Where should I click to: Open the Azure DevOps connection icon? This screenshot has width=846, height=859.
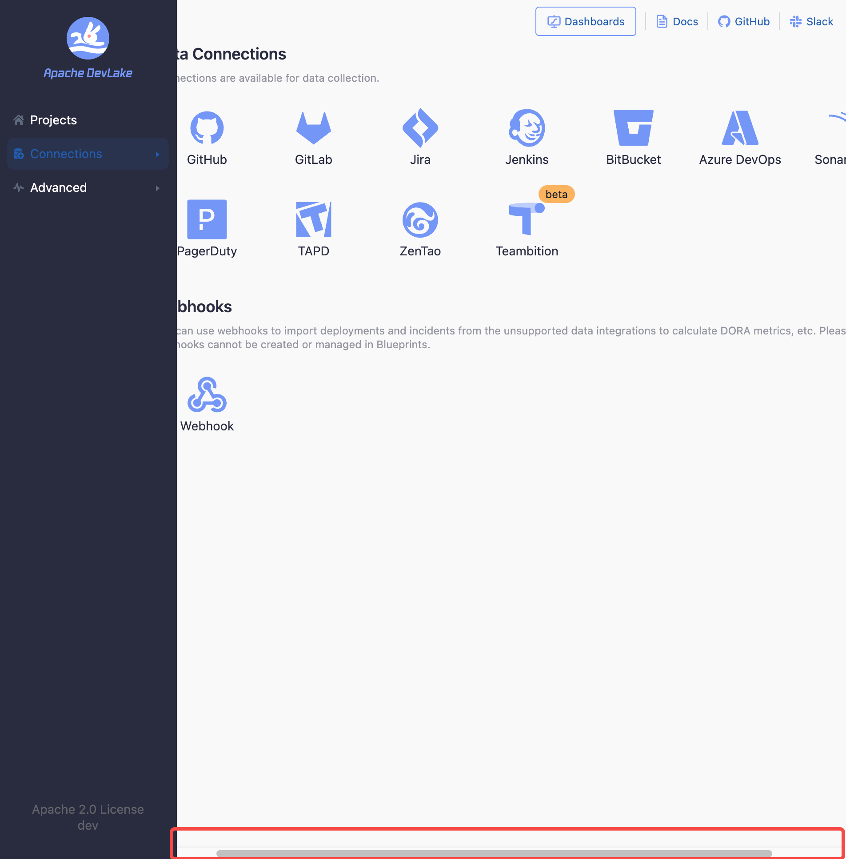click(x=740, y=128)
